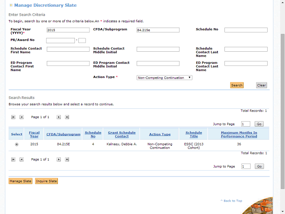Viewport: 285px width, 214px height.
Task: Click the Manage Slate button
Action: tap(20, 181)
